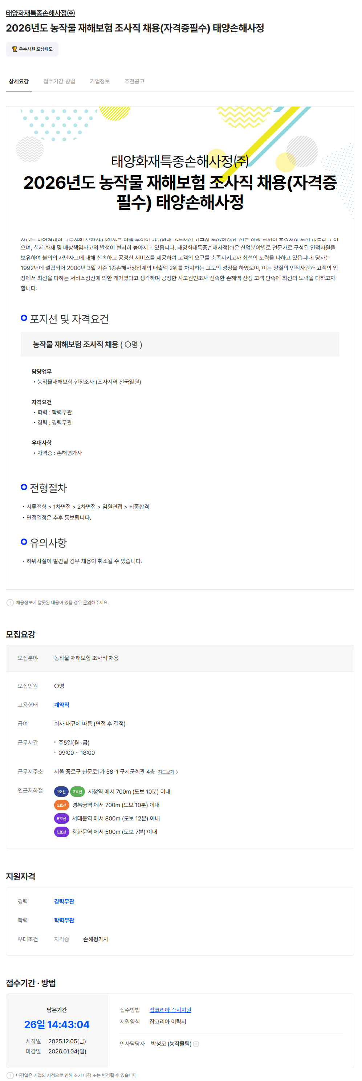Click the 계약직 employment type link
Screen dimensions: 362x1081
click(x=61, y=705)
